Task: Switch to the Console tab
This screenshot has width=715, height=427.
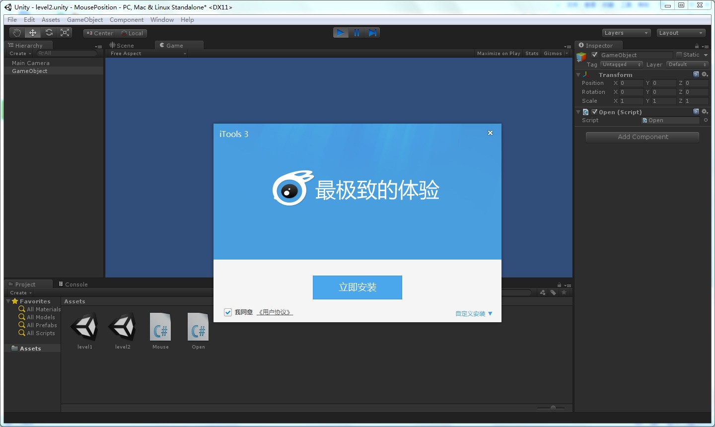Action: [73, 284]
